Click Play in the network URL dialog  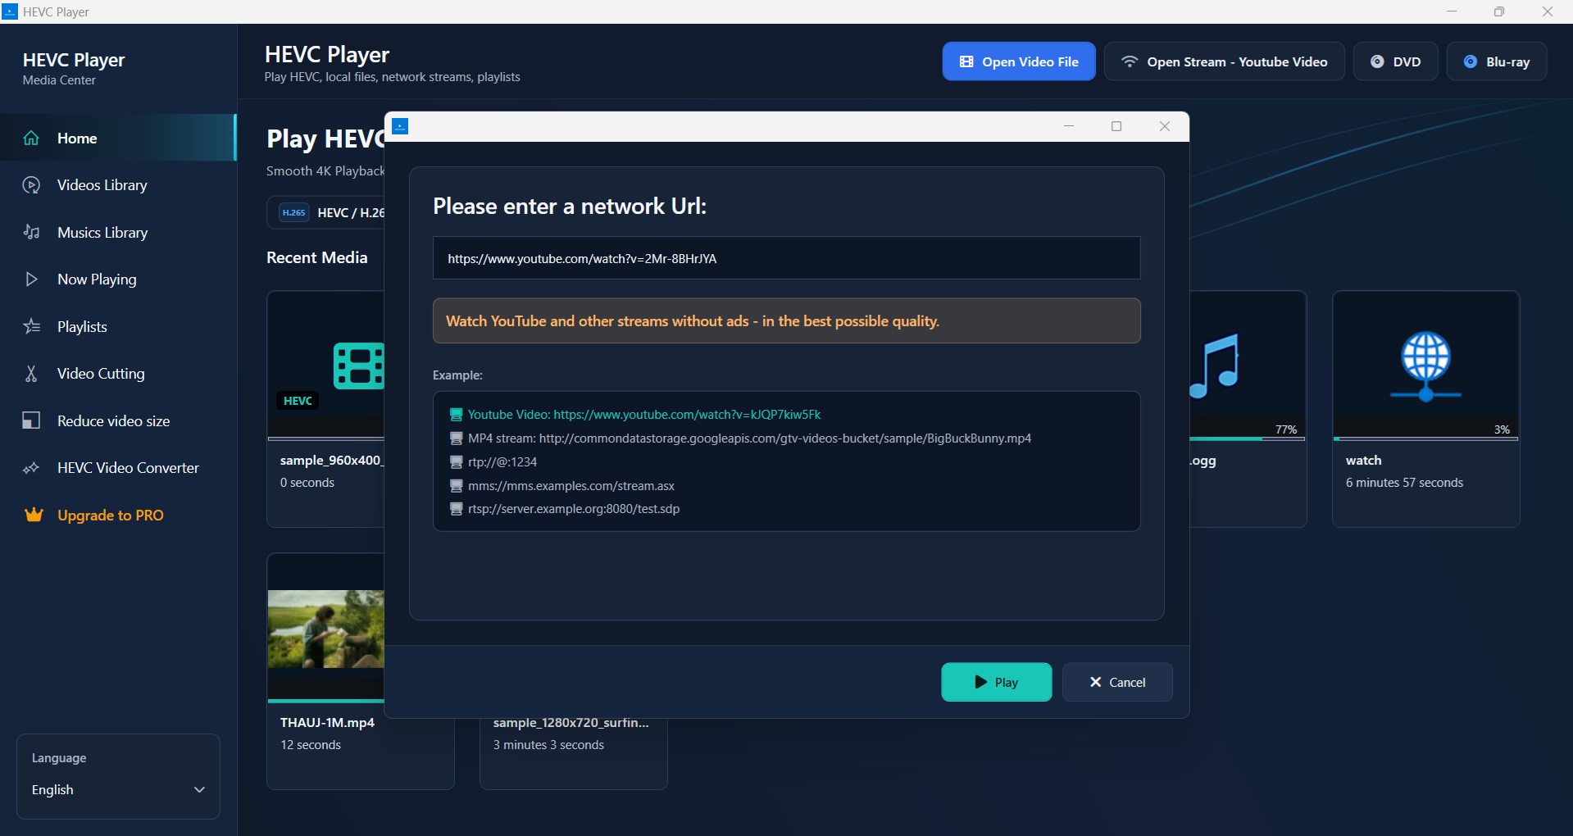[x=996, y=682]
